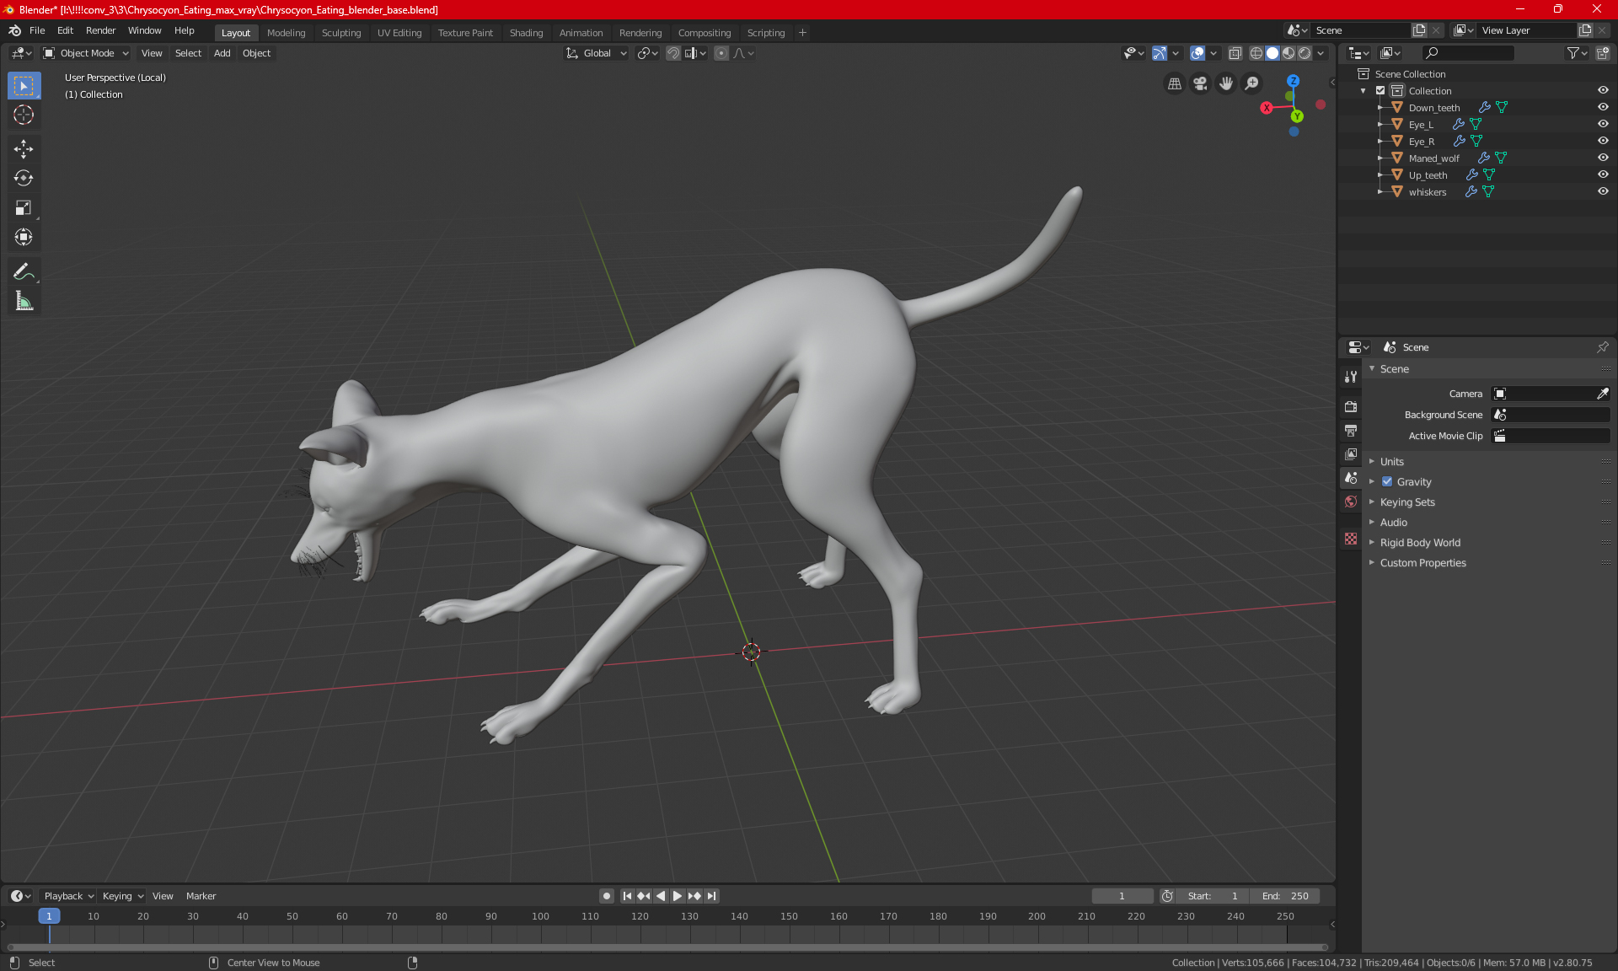The height and width of the screenshot is (971, 1618).
Task: Open the Render menu
Action: point(100,30)
